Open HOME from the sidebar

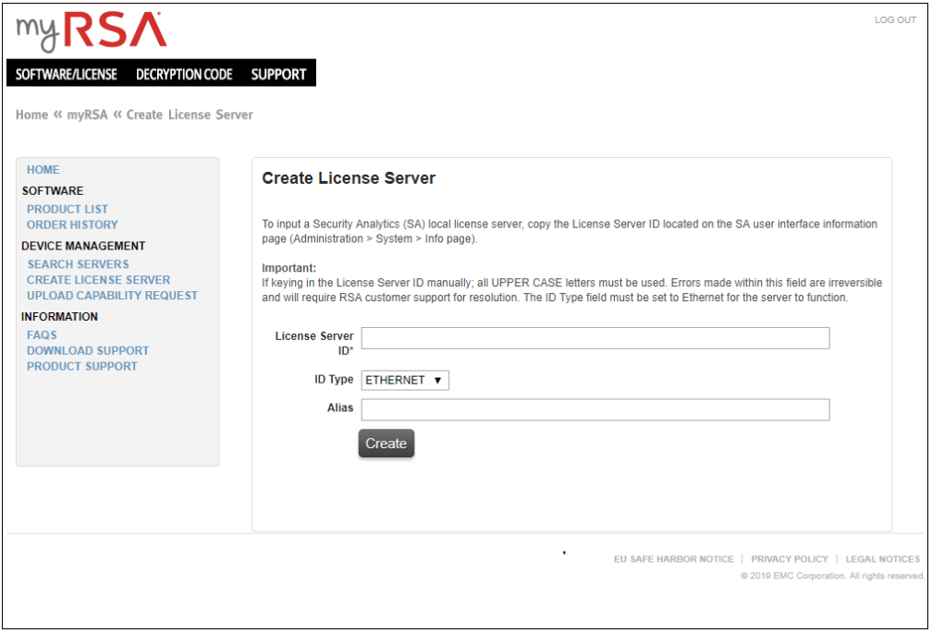(x=43, y=170)
